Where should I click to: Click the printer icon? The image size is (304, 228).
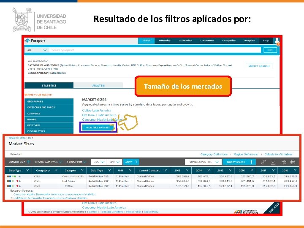(x=293, y=162)
